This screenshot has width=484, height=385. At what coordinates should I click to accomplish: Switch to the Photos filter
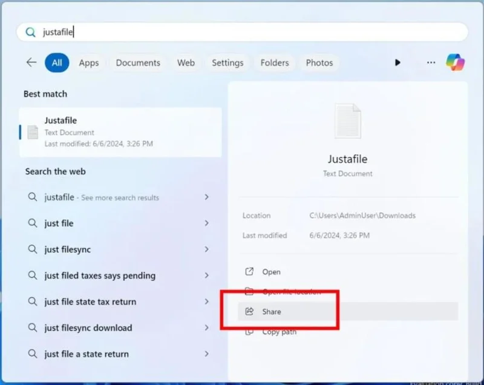tap(319, 63)
